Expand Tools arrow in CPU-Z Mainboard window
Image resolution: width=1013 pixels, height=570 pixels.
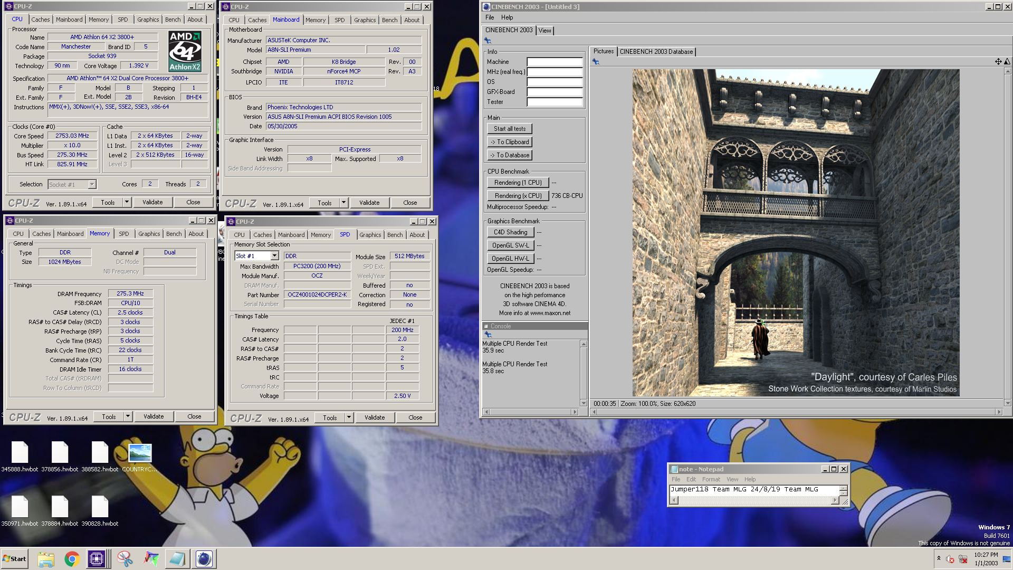click(x=343, y=203)
